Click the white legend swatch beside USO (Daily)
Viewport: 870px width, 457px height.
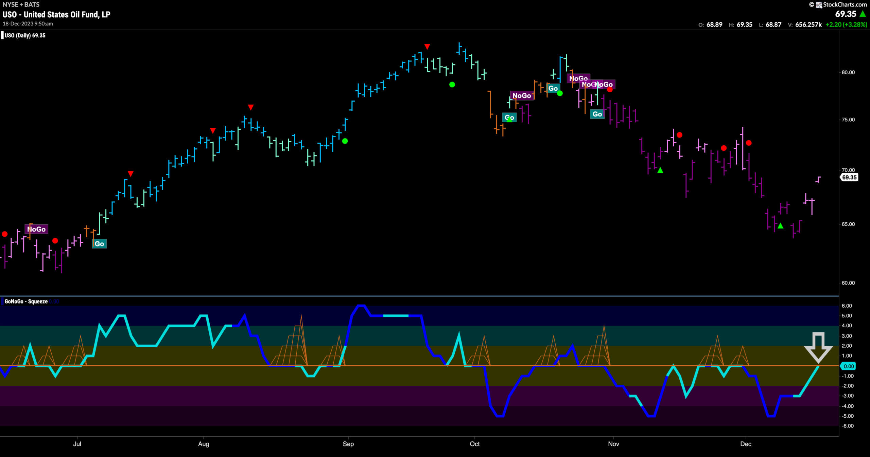[x=2, y=35]
